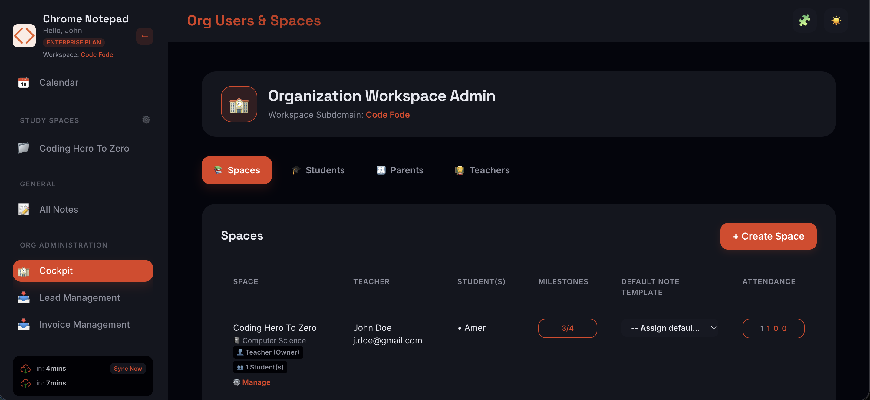
Task: Click the Hello, John greeting
Action: [62, 30]
